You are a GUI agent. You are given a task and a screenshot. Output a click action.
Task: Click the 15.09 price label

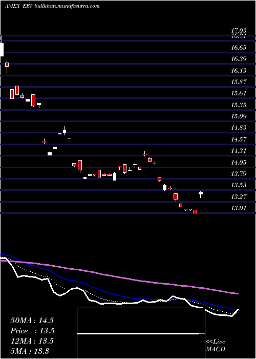point(239,116)
